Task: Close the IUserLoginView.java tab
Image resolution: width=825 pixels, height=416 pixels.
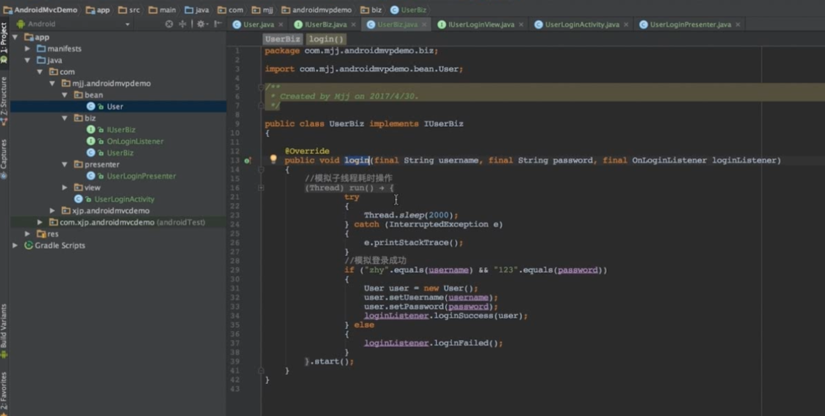Action: click(521, 25)
